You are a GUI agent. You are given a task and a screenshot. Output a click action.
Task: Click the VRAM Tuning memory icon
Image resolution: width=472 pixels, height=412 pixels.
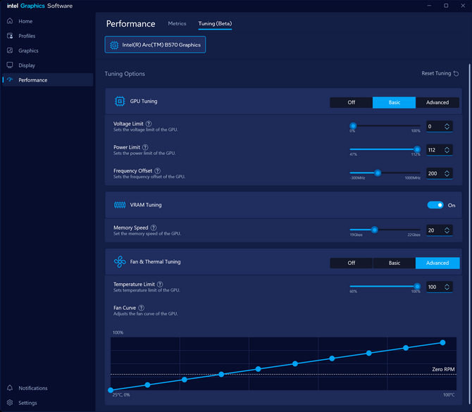120,205
